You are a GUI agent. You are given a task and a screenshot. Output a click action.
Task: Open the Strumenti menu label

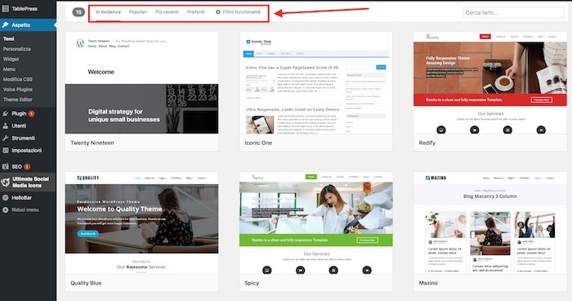click(x=24, y=138)
